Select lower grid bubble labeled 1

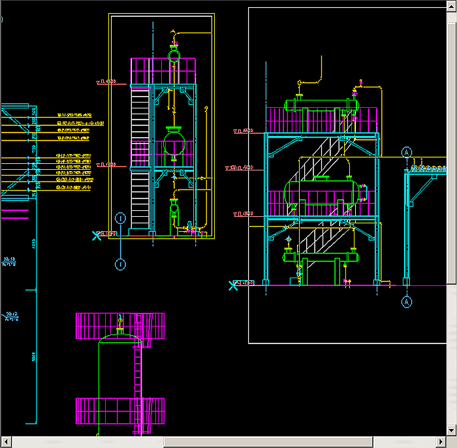tap(120, 264)
